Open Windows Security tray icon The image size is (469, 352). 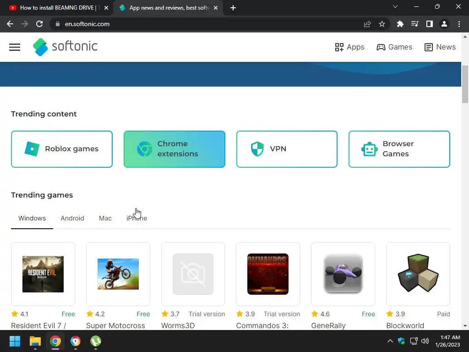click(x=401, y=341)
